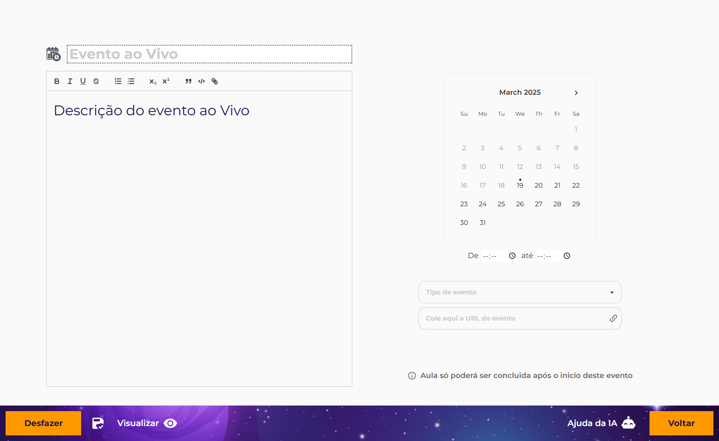Click the info icon beside Aula notice
Image resolution: width=719 pixels, height=441 pixels.
coord(412,376)
